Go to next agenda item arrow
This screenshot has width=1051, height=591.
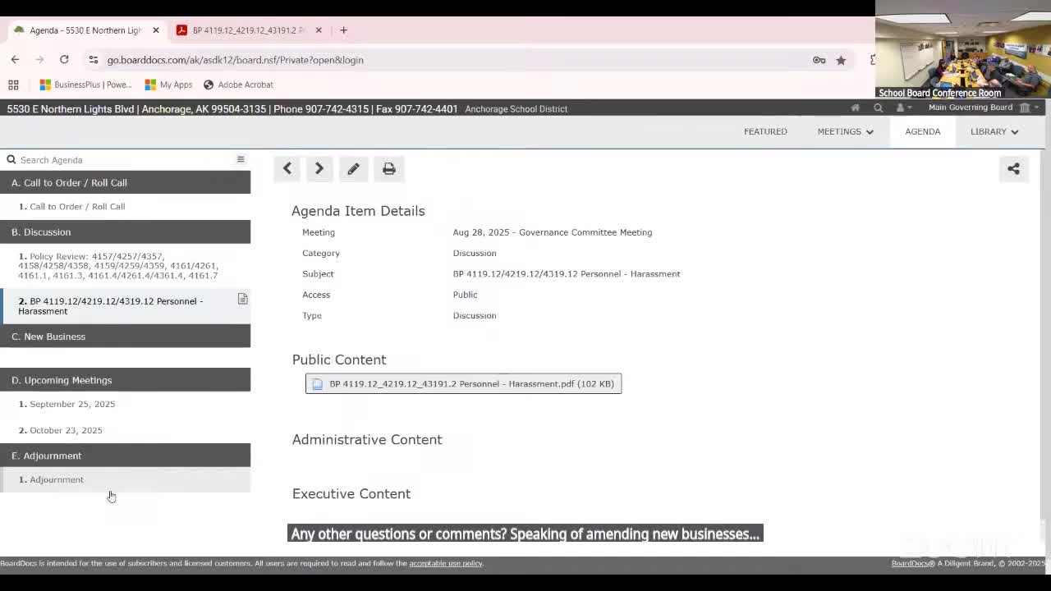tap(319, 169)
